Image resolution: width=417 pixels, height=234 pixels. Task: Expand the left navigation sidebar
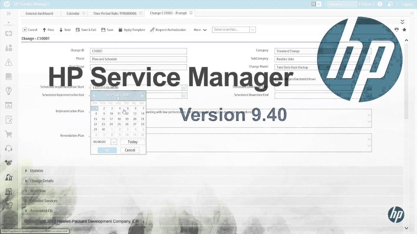coord(8,13)
